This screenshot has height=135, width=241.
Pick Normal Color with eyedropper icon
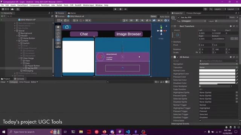pos(237,70)
